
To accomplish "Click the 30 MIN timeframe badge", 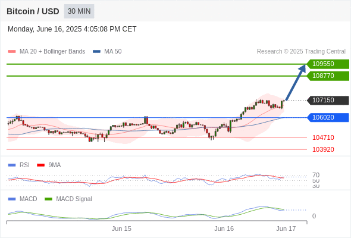I will click(79, 11).
